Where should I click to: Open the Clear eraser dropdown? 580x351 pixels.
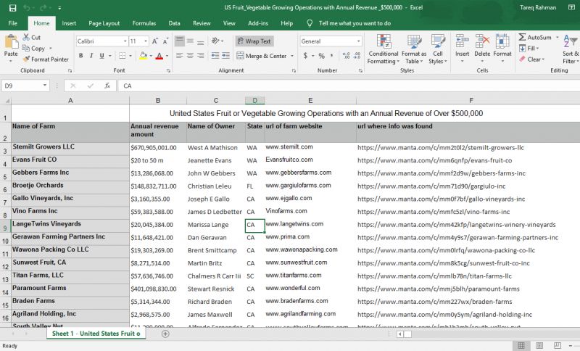point(531,59)
